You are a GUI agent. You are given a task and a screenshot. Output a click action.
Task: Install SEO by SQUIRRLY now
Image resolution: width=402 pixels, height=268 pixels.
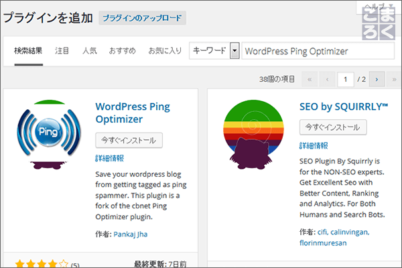(333, 127)
